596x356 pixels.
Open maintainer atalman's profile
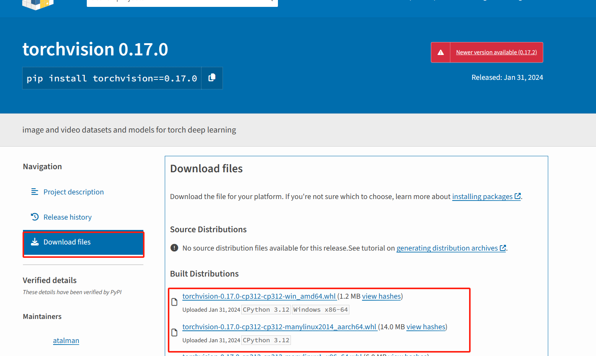[66, 341]
